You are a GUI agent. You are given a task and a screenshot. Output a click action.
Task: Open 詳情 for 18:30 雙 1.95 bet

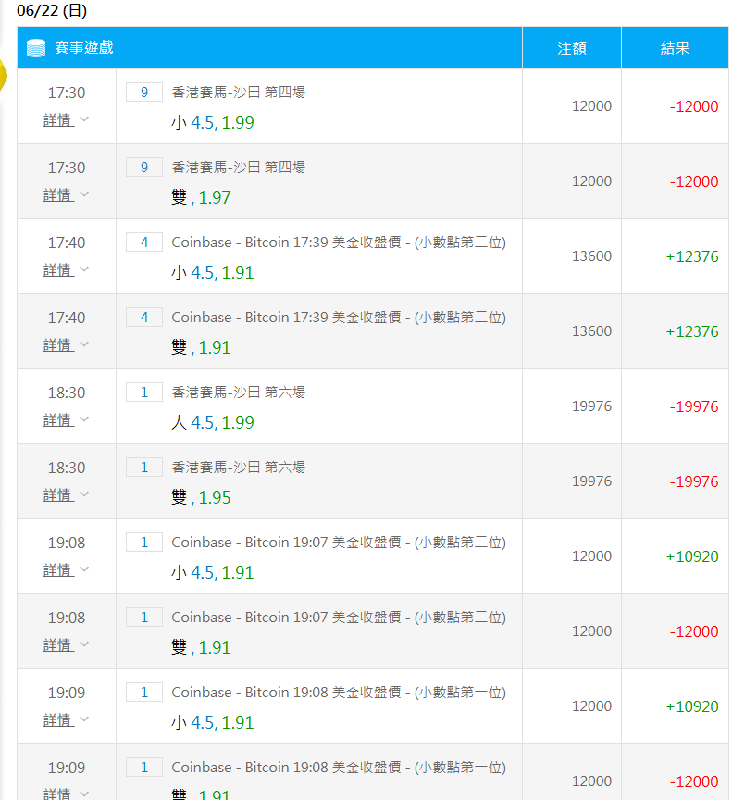tap(58, 495)
